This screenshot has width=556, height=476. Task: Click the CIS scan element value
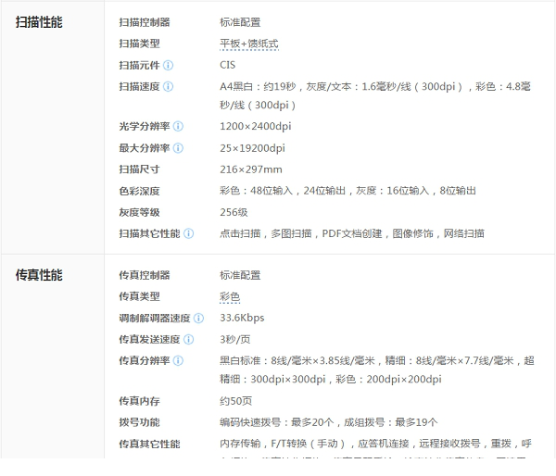227,65
